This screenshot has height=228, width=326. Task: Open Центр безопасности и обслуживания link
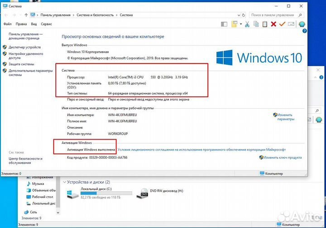coord(25,161)
